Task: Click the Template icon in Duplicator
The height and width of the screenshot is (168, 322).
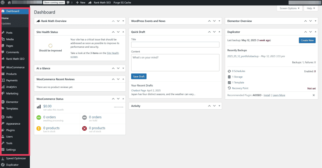Action: coord(229,83)
